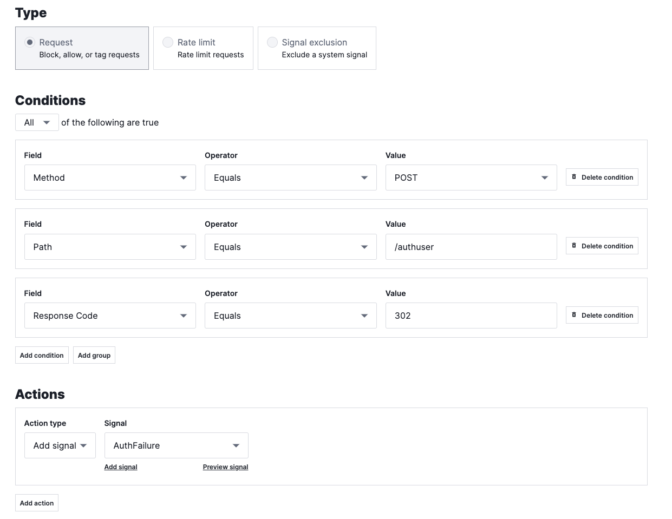Click trash icon for Method condition
This screenshot has width=672, height=519.
click(x=574, y=177)
